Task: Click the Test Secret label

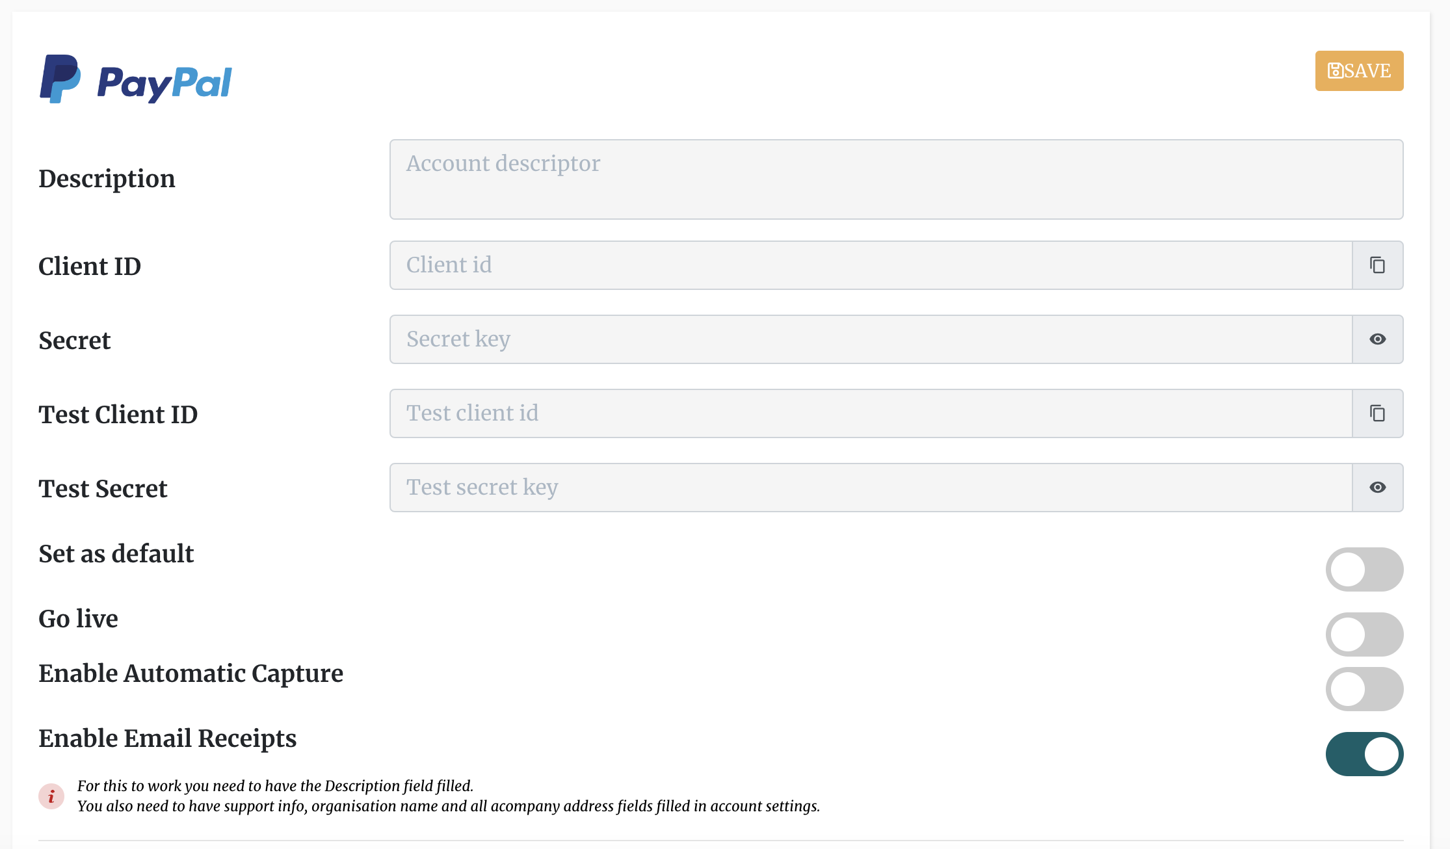Action: (103, 489)
